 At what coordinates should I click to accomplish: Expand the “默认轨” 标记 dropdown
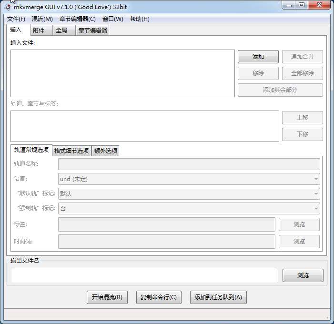(x=189, y=193)
